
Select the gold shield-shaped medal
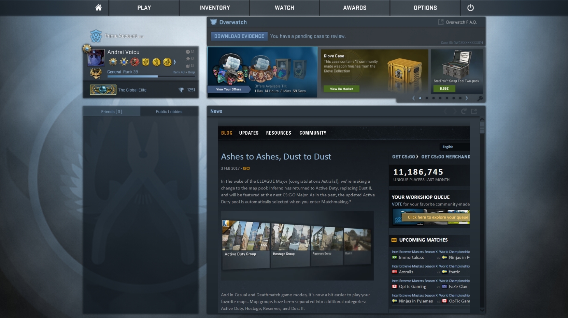(146, 62)
